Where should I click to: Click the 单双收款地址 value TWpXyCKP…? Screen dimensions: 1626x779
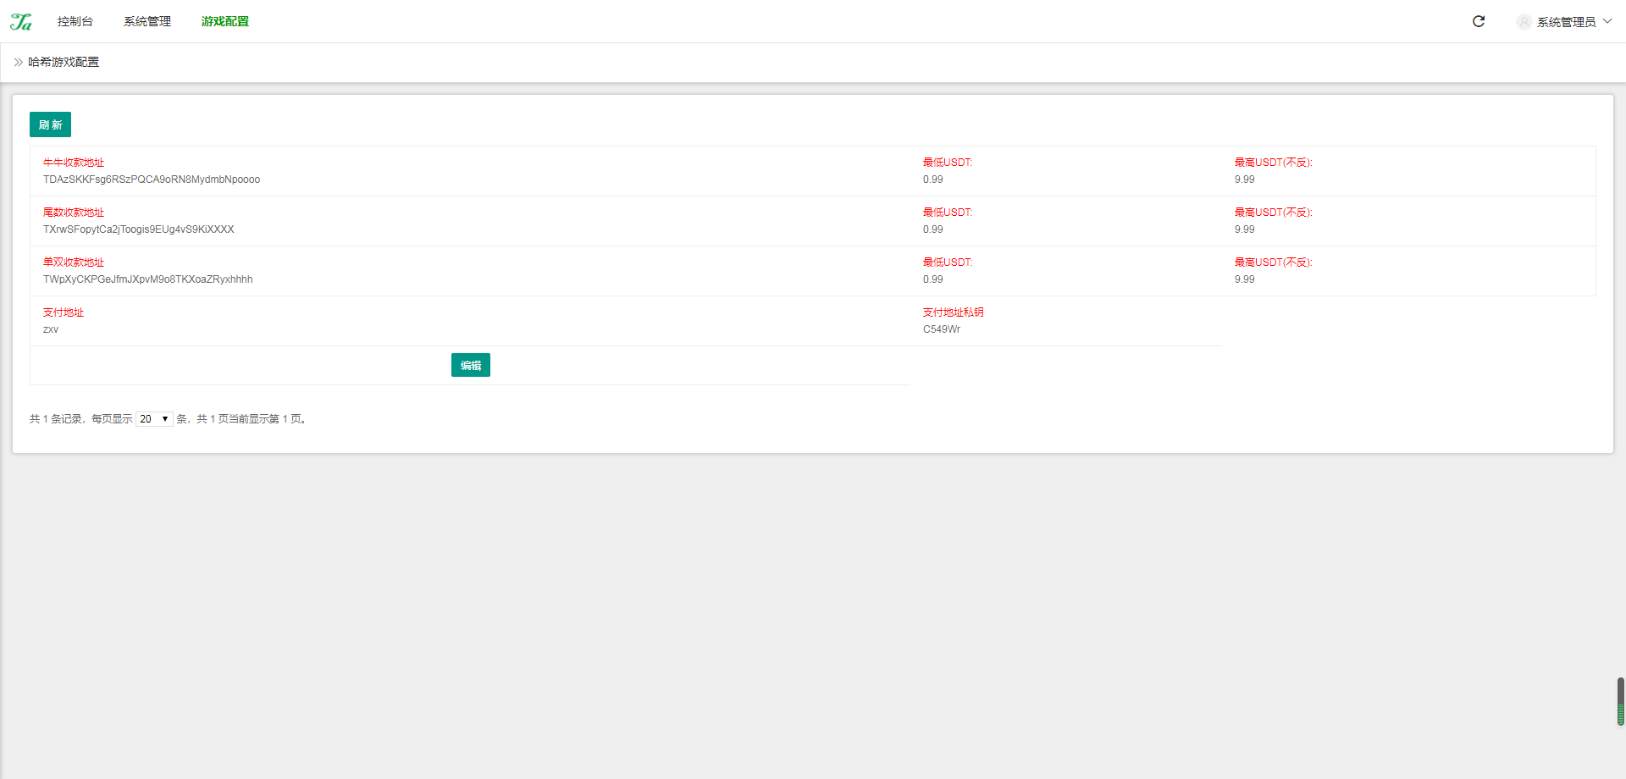tap(148, 279)
